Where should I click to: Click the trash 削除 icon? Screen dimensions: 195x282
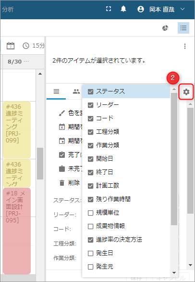tap(62, 183)
